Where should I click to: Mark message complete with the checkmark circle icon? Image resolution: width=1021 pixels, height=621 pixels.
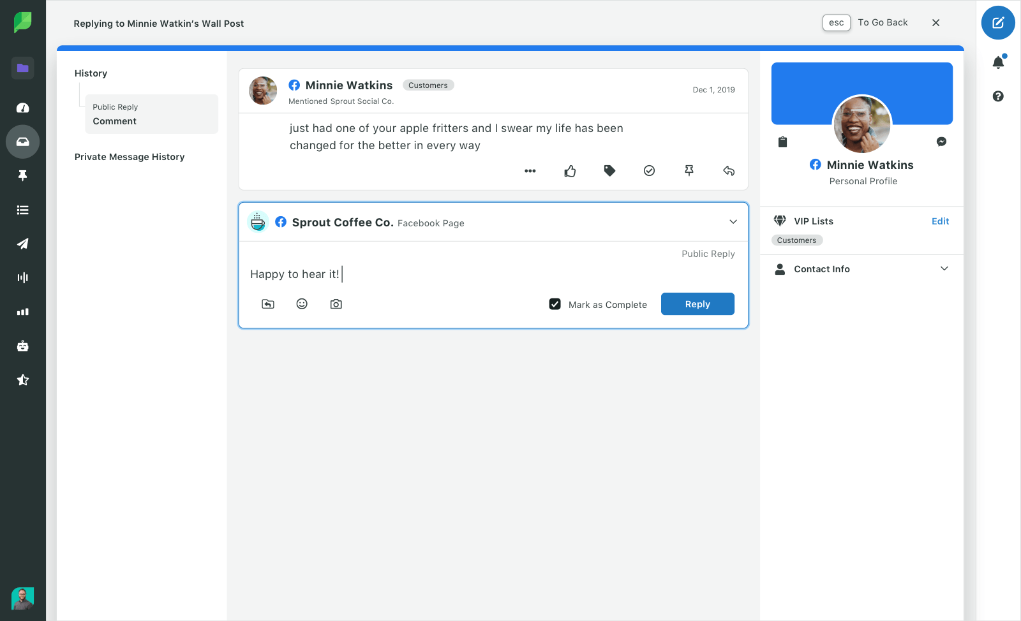click(649, 171)
